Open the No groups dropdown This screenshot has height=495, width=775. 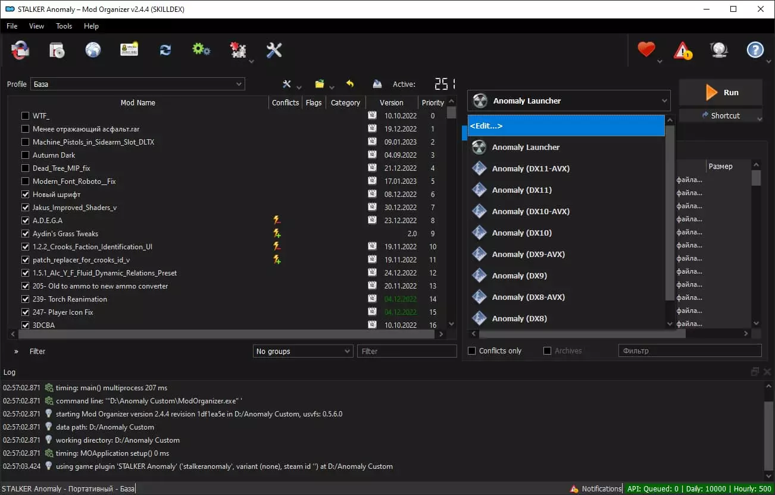[303, 352]
